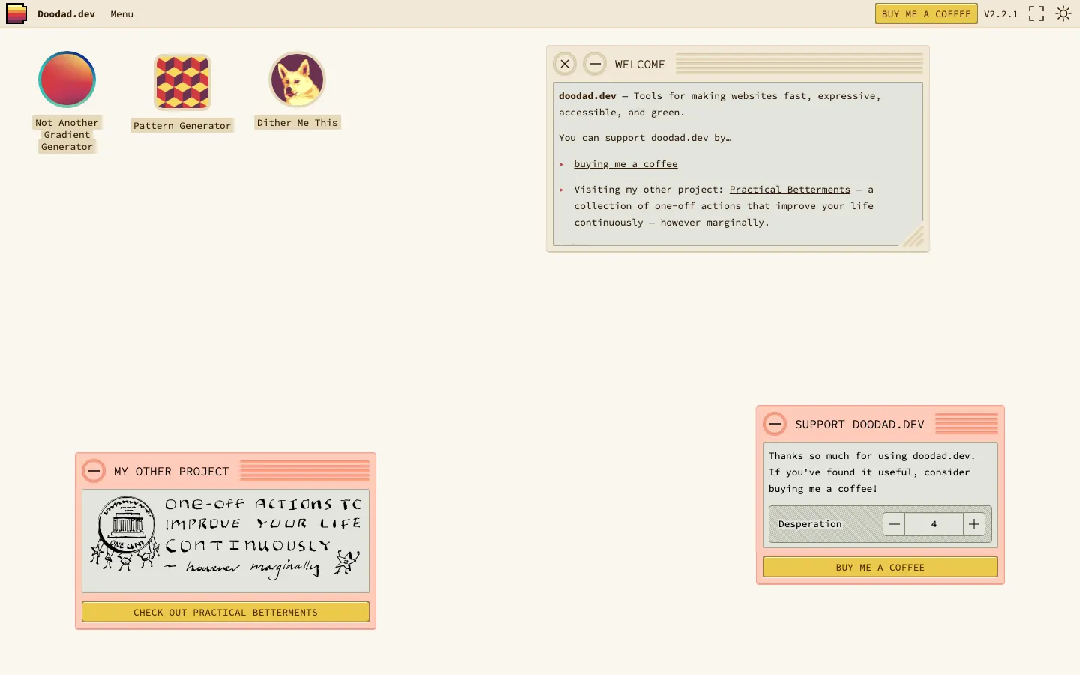Switch light/dark theme with sun icon
This screenshot has height=675, width=1080.
1063,13
